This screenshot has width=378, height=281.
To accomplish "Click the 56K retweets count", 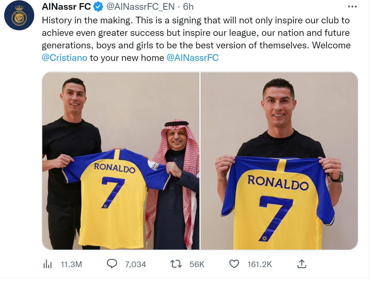I will [197, 264].
